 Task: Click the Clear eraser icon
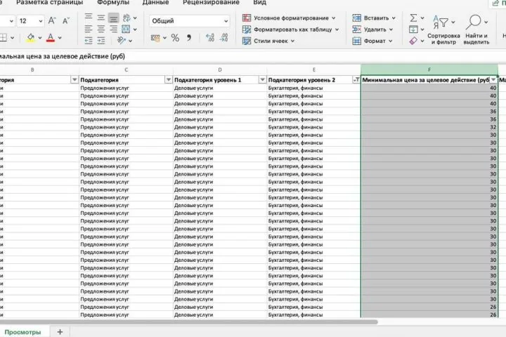click(413, 41)
